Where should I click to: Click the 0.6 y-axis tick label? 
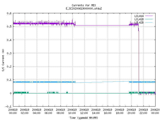(x=9, y=13)
